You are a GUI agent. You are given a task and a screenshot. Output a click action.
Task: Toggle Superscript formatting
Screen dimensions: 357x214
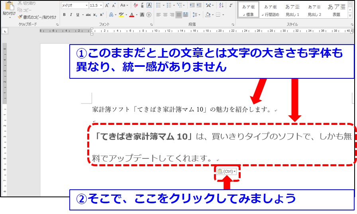tap(102, 15)
